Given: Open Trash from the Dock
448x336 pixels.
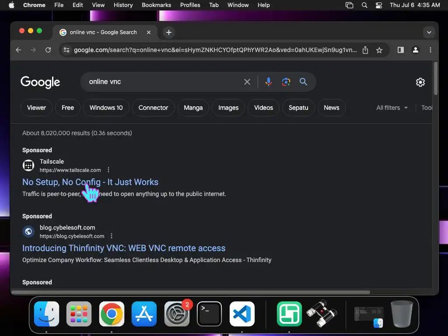Looking at the screenshot, I should coord(402,314).
